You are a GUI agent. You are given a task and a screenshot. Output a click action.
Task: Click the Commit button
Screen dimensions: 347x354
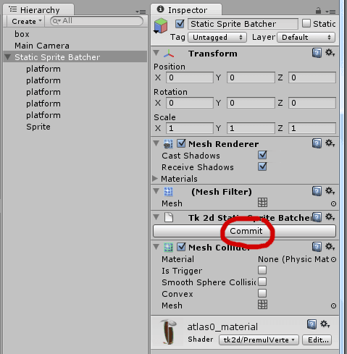coord(244,231)
